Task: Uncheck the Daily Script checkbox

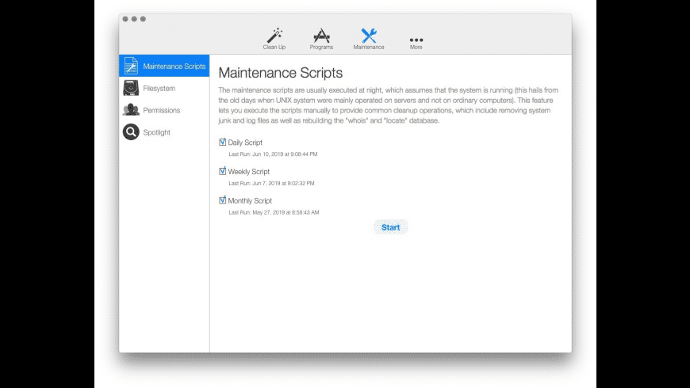Action: (222, 142)
